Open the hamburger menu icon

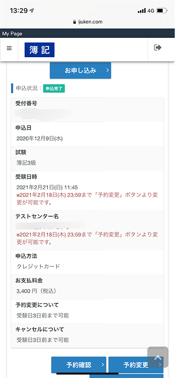pyautogui.click(x=9, y=48)
